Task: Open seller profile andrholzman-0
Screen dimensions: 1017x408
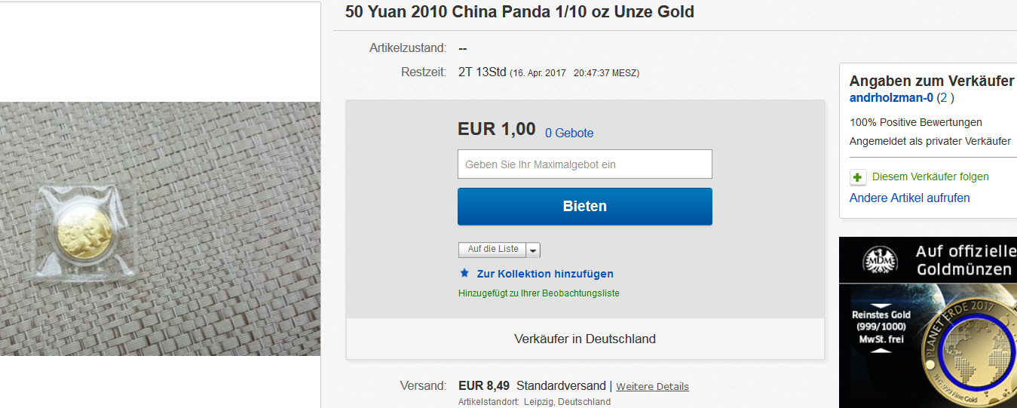Action: (x=891, y=98)
